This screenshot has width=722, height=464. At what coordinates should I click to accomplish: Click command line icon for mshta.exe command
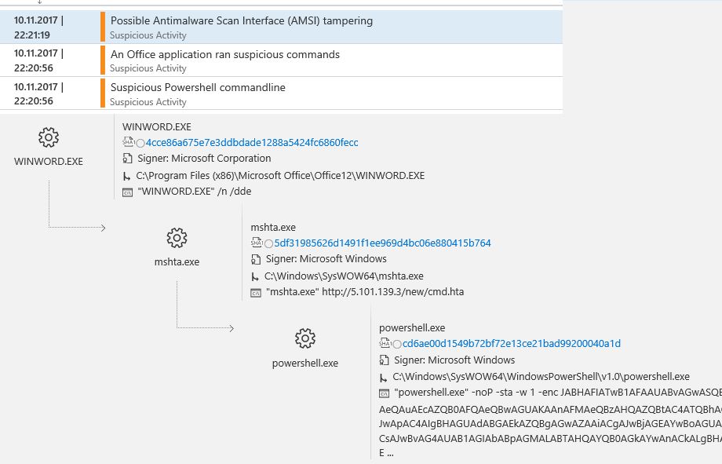click(256, 293)
